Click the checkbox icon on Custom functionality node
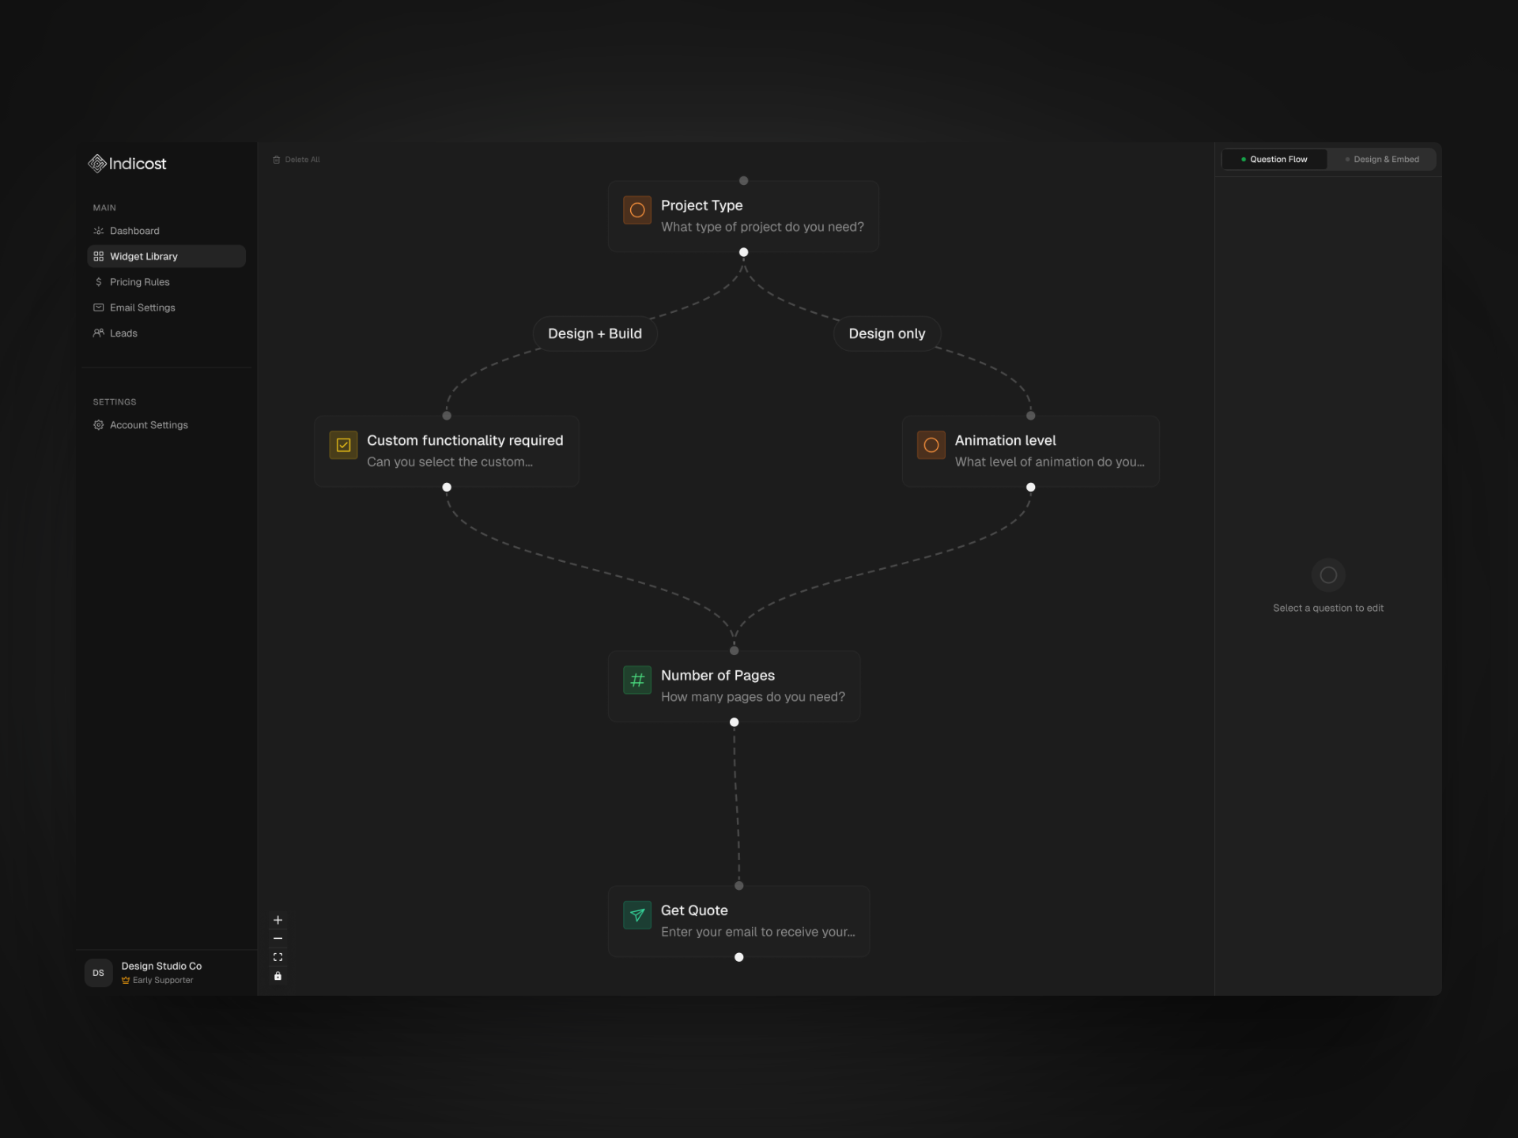Image resolution: width=1518 pixels, height=1138 pixels. coord(342,445)
